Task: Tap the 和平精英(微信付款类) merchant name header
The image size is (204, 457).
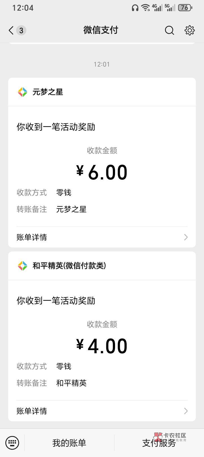Action: click(69, 266)
